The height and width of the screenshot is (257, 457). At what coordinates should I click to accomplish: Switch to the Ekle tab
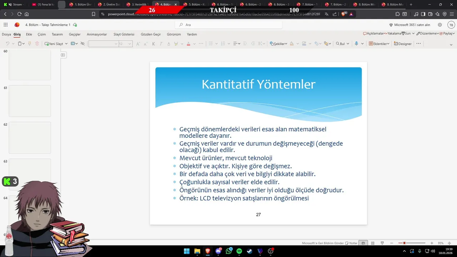click(x=29, y=34)
